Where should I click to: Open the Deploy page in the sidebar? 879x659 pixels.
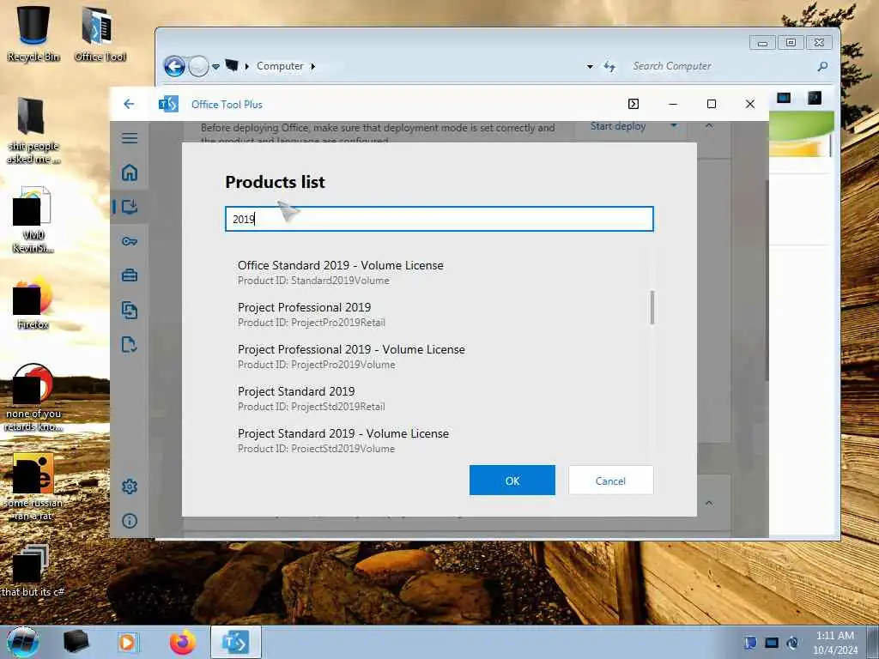click(x=130, y=207)
